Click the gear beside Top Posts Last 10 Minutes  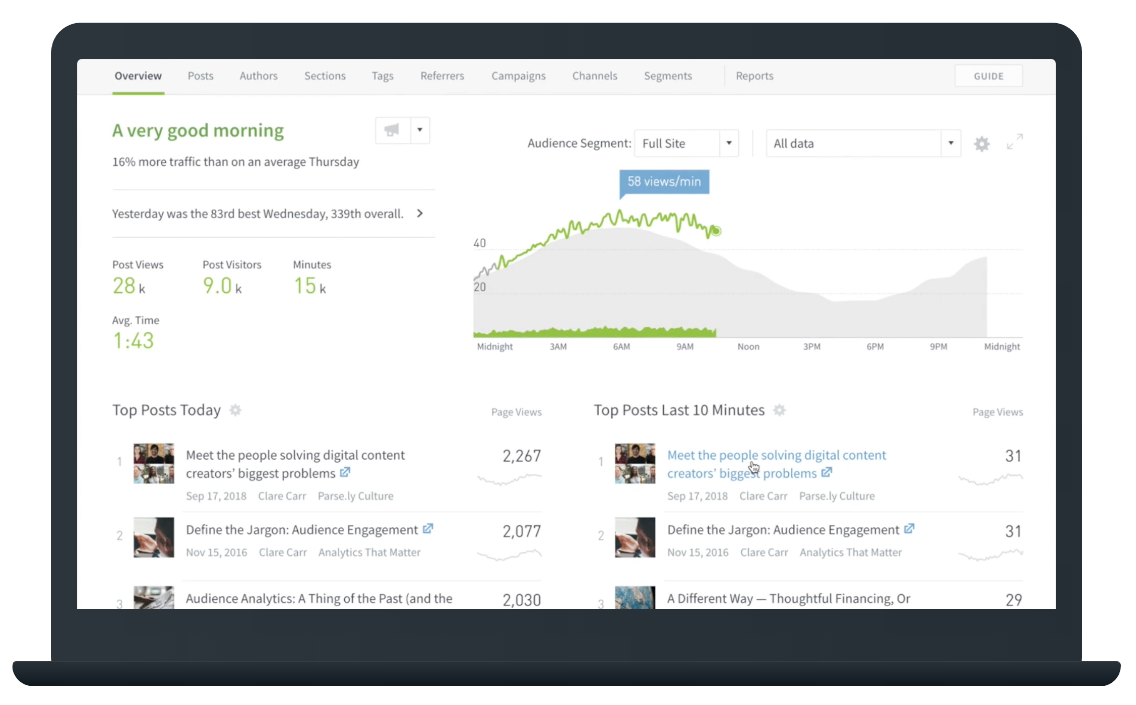pos(780,410)
